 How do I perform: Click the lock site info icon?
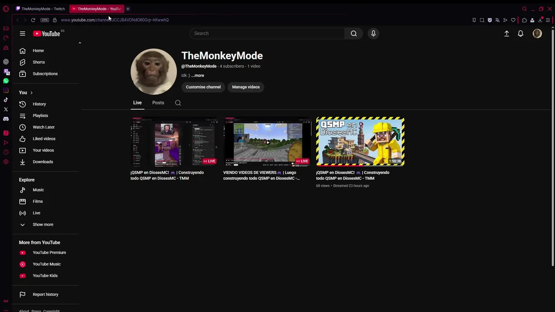(55, 20)
